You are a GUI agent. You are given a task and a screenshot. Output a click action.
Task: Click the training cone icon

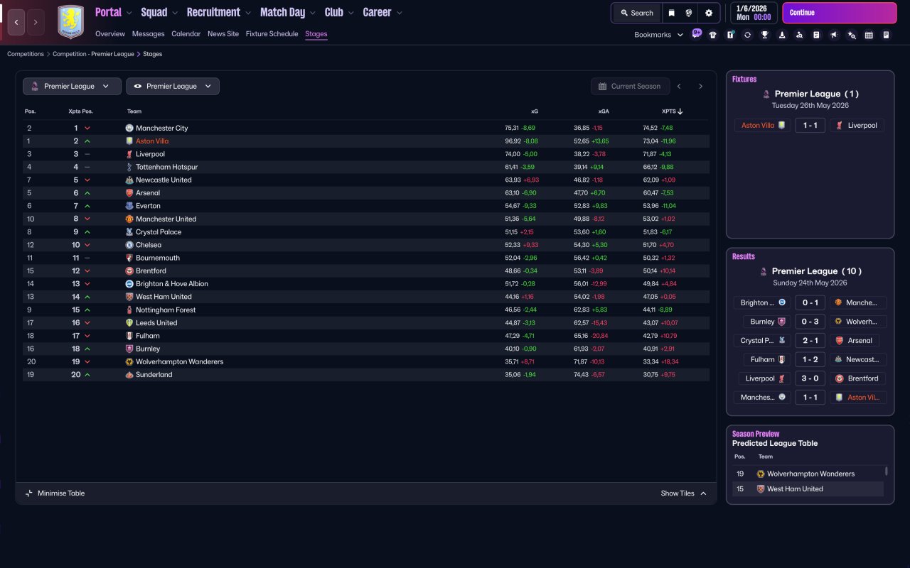tap(782, 35)
